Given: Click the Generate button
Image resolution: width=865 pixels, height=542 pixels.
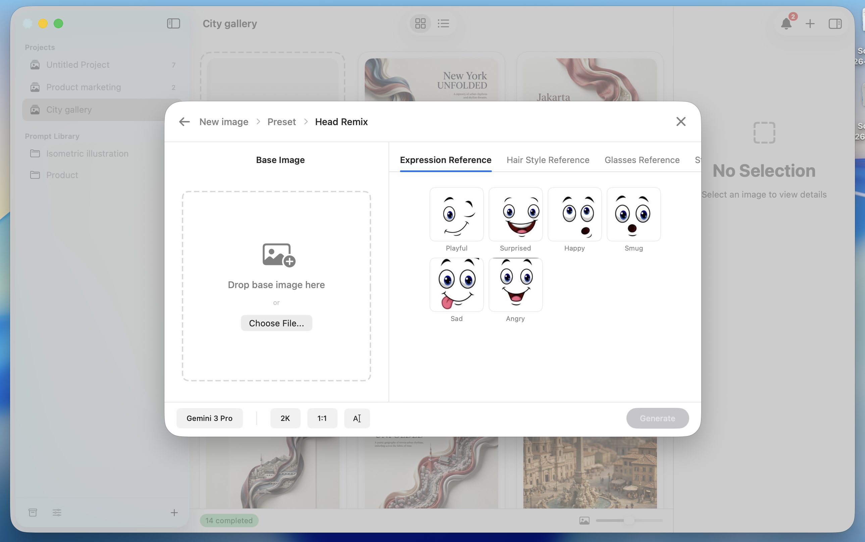Looking at the screenshot, I should (x=657, y=418).
